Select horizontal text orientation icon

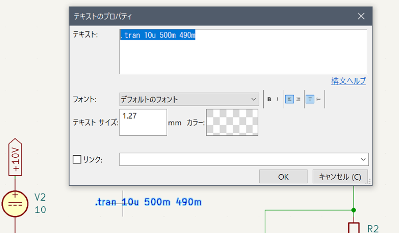pyautogui.click(x=310, y=100)
